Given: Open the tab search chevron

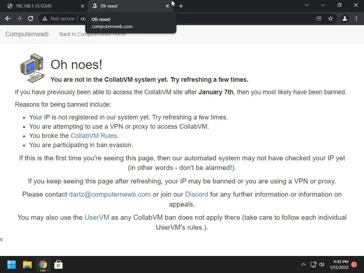Looking at the screenshot, I should pyautogui.click(x=307, y=5).
